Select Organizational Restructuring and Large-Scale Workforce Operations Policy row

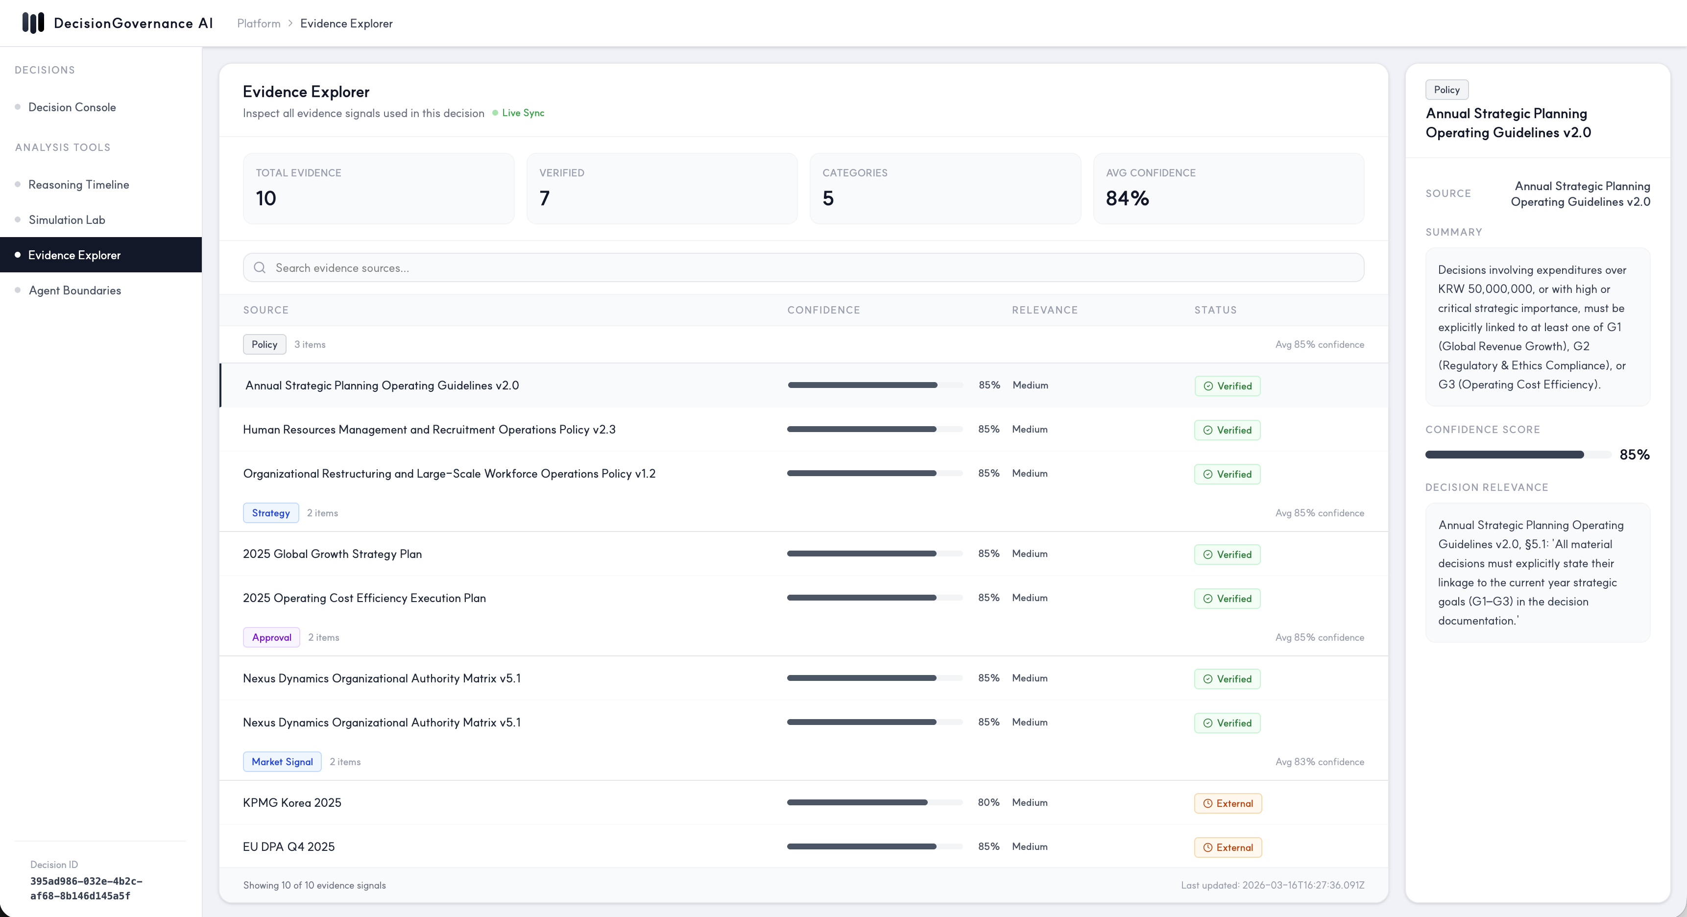803,474
